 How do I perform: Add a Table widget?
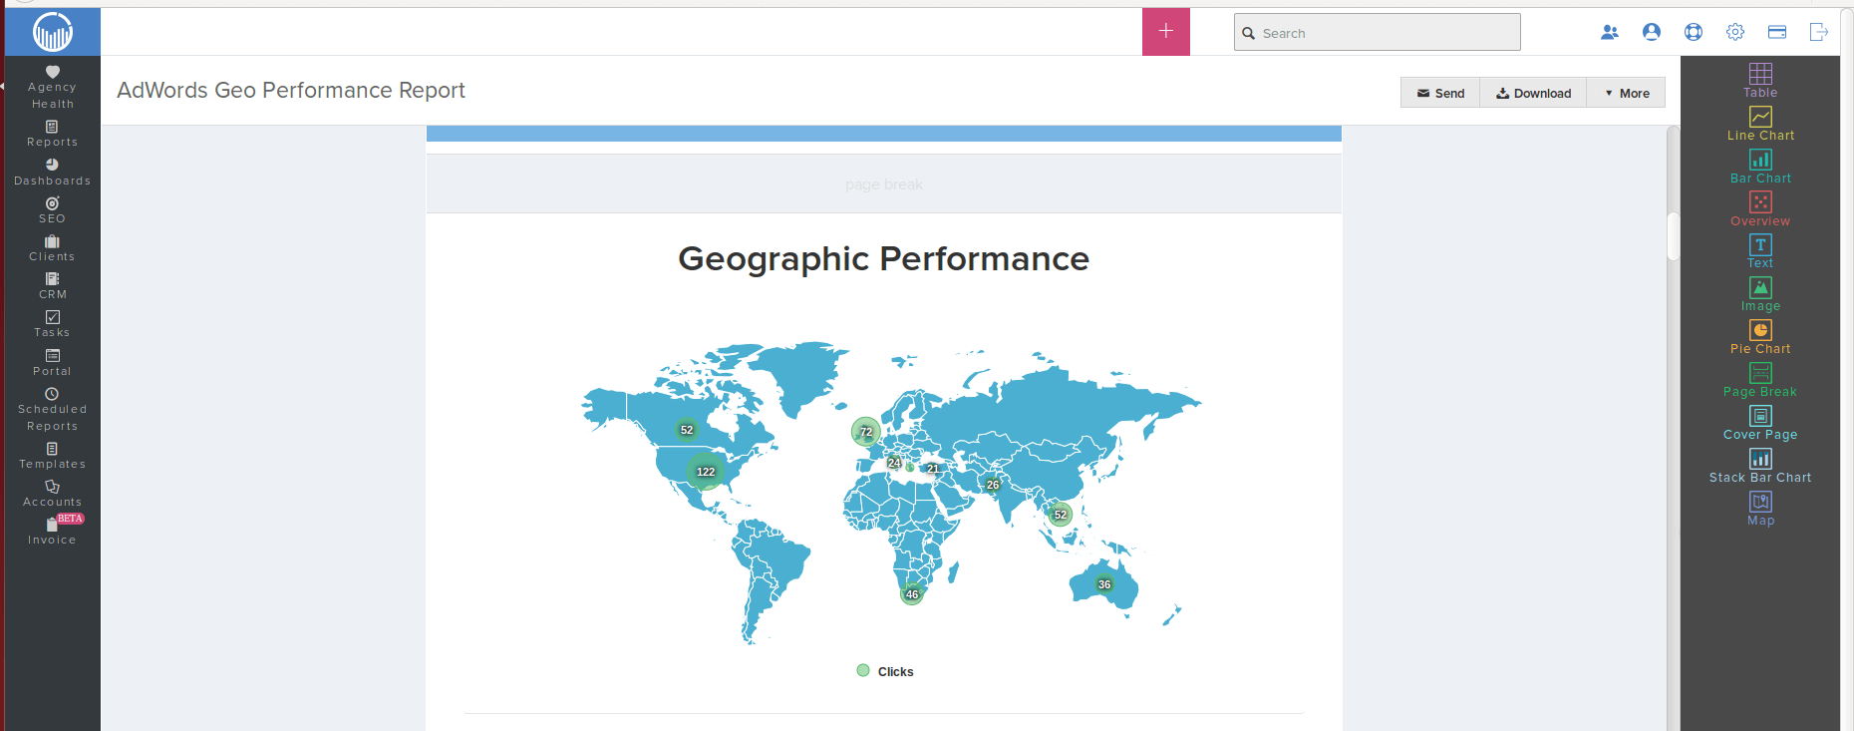(x=1760, y=81)
